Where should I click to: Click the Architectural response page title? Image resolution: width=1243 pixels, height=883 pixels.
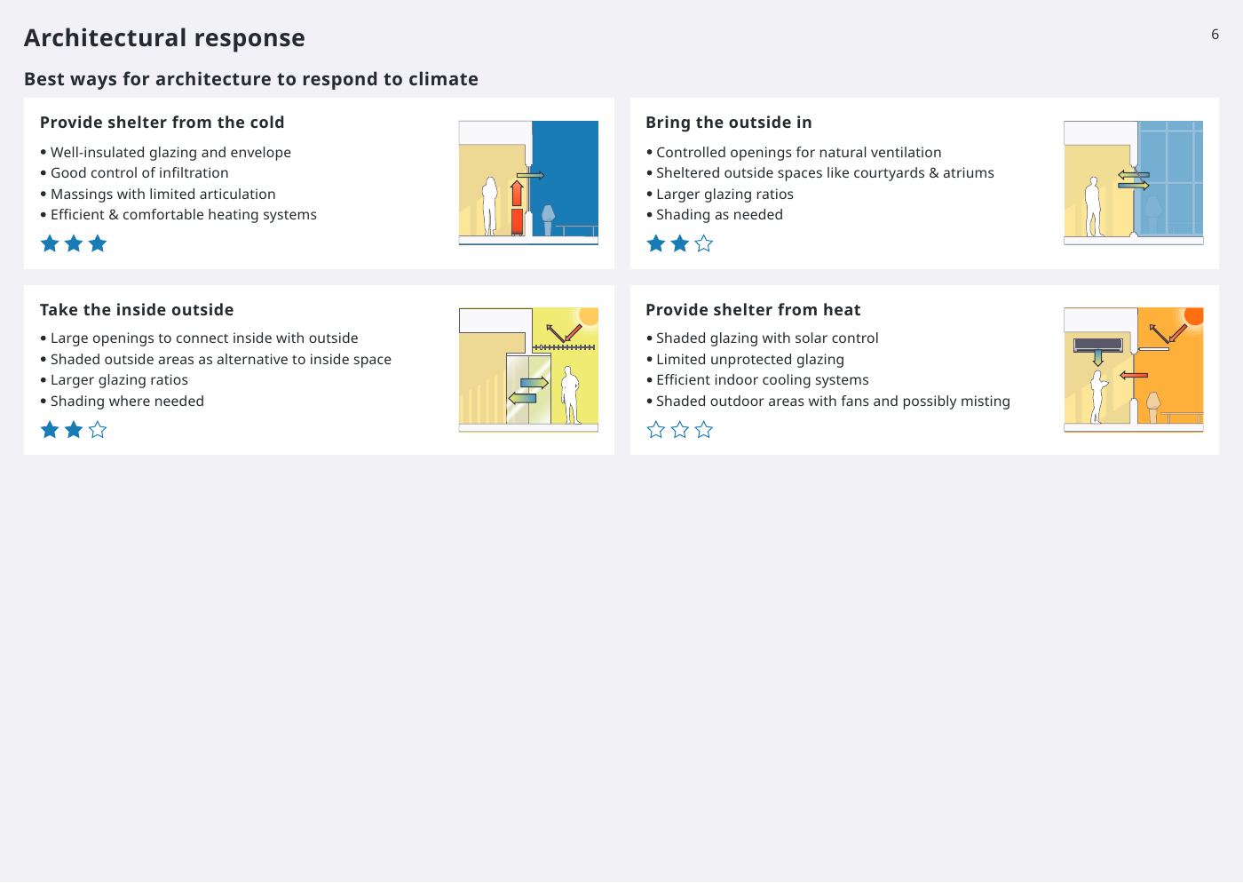[x=164, y=37]
